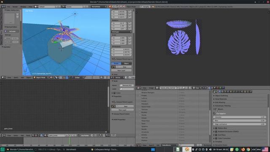Click the Bloom Blur slider
Viewport: 270px width, 152px height.
click(x=240, y=121)
